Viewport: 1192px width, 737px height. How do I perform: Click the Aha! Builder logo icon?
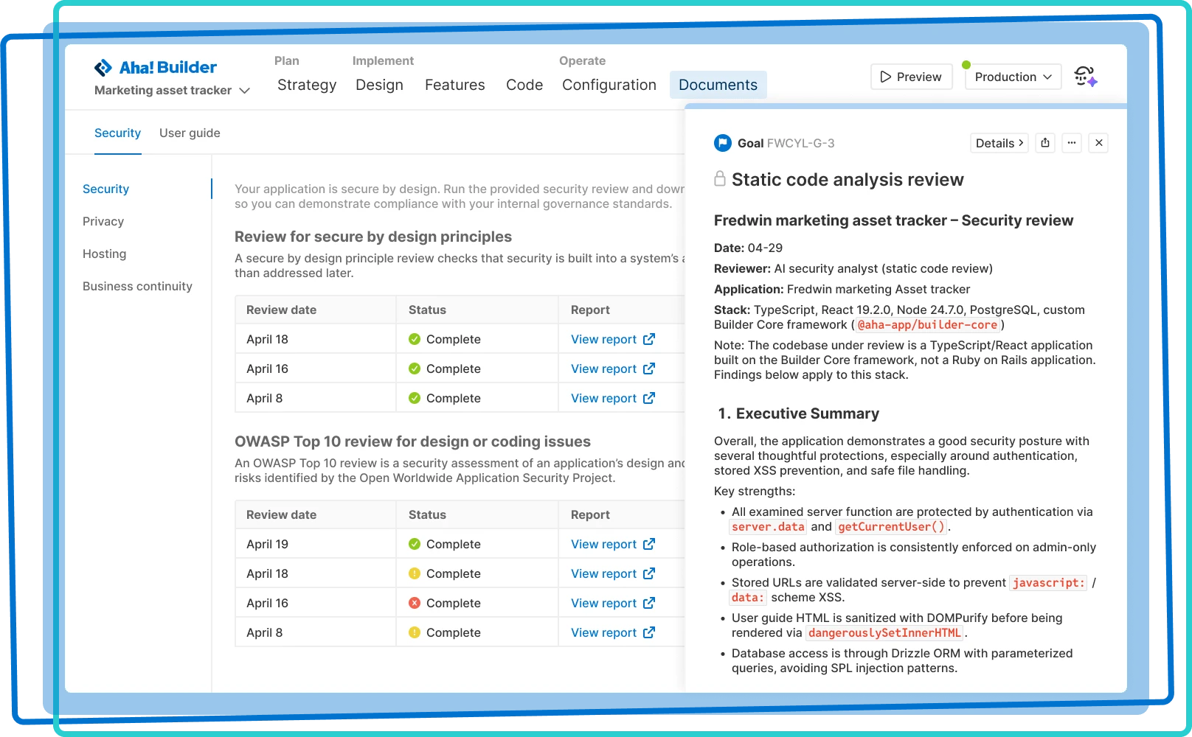[x=103, y=68]
